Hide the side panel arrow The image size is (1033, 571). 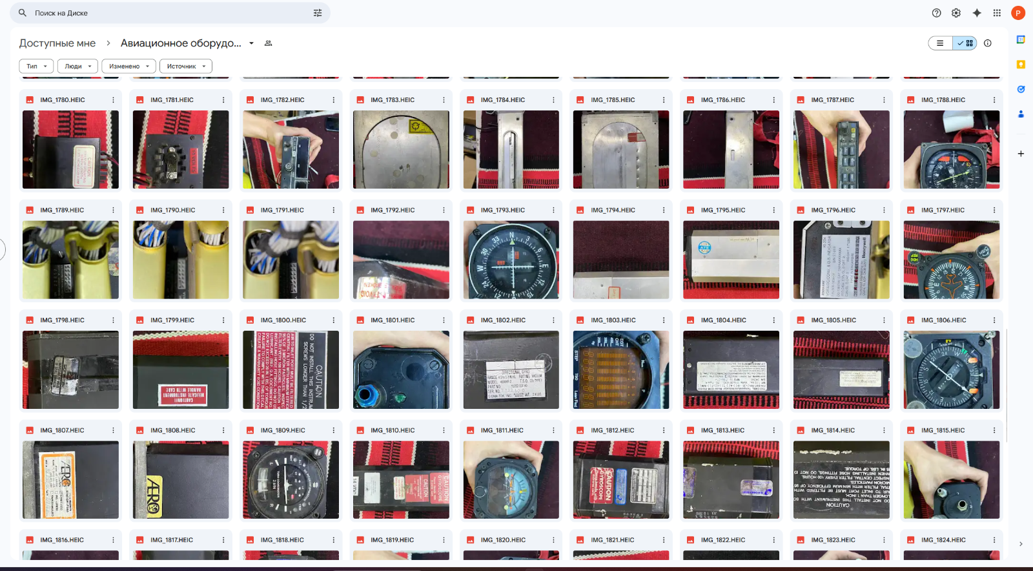coord(1021,544)
